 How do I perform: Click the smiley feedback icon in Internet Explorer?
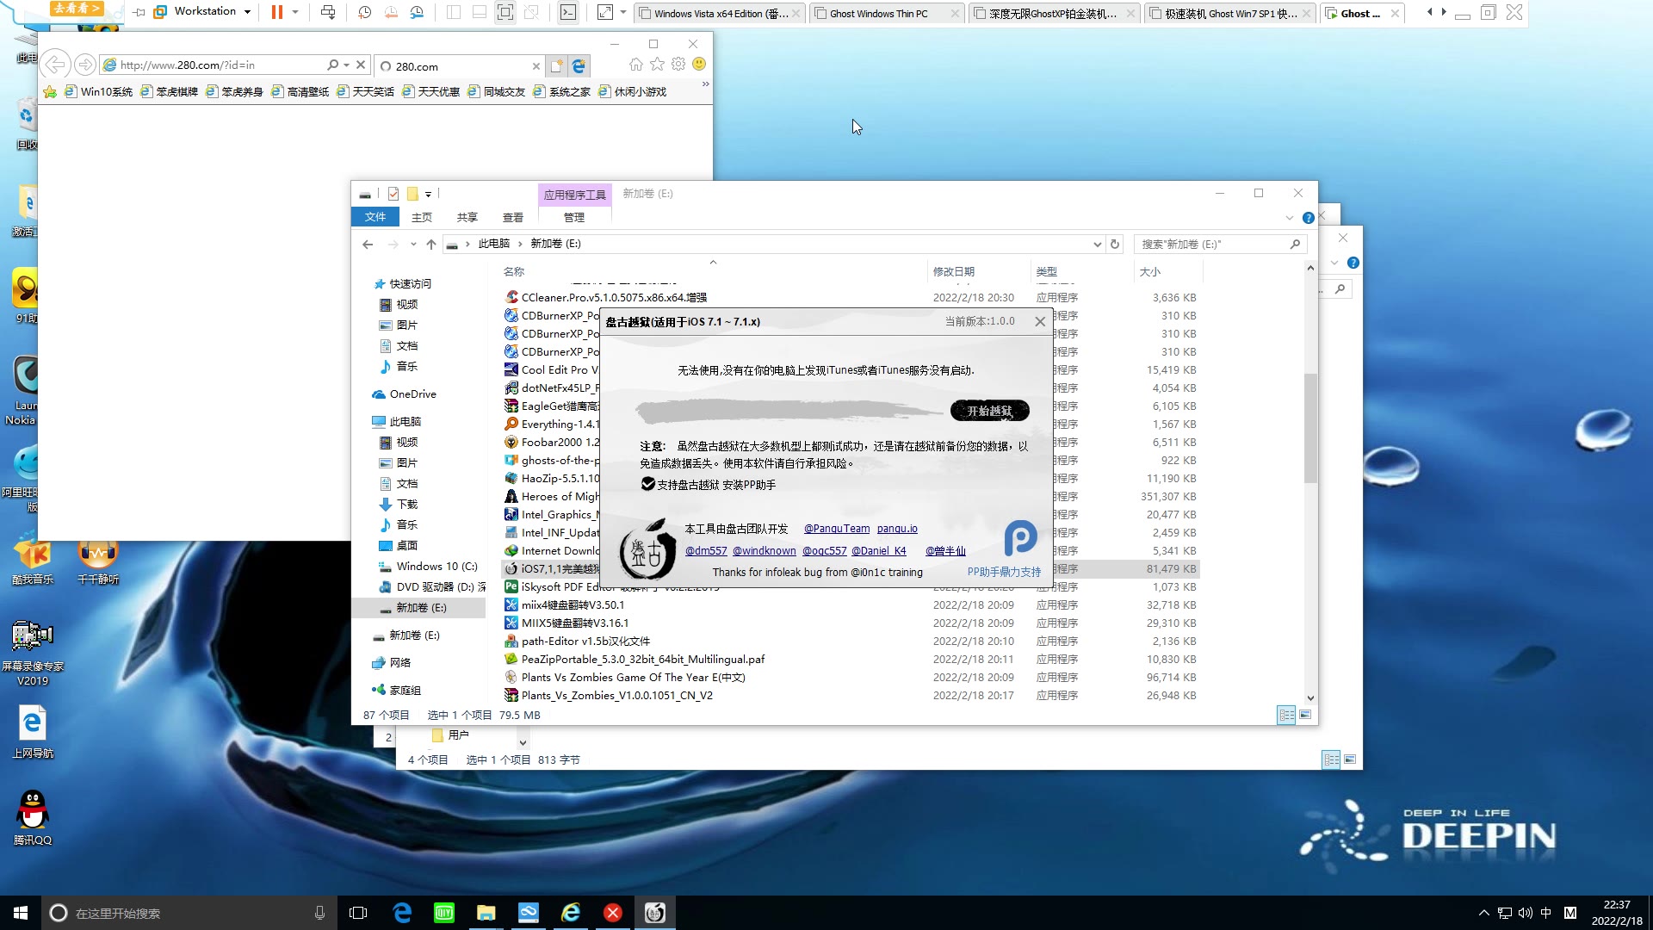[x=699, y=65]
